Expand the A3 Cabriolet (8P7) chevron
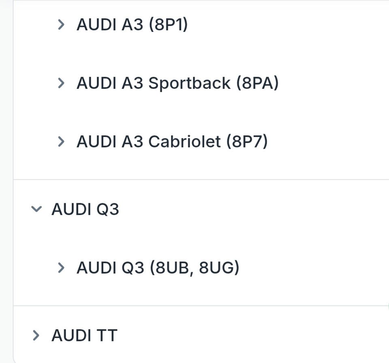Image resolution: width=389 pixels, height=363 pixels. click(61, 141)
